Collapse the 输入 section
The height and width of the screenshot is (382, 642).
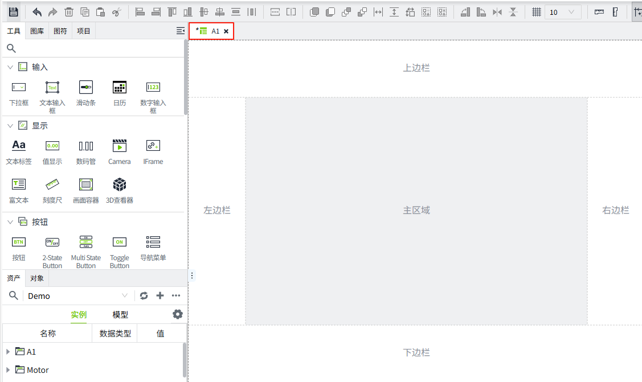click(10, 67)
